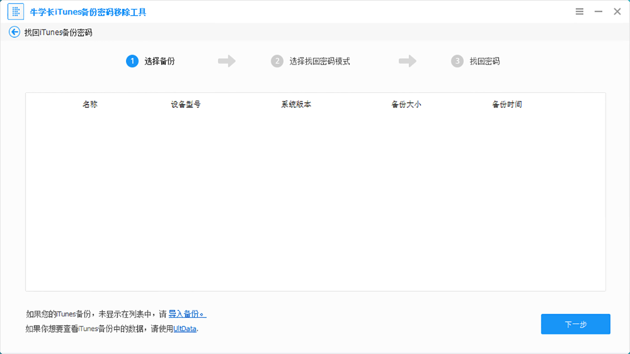
Task: Click the 备份大小 column header
Action: [x=406, y=104]
